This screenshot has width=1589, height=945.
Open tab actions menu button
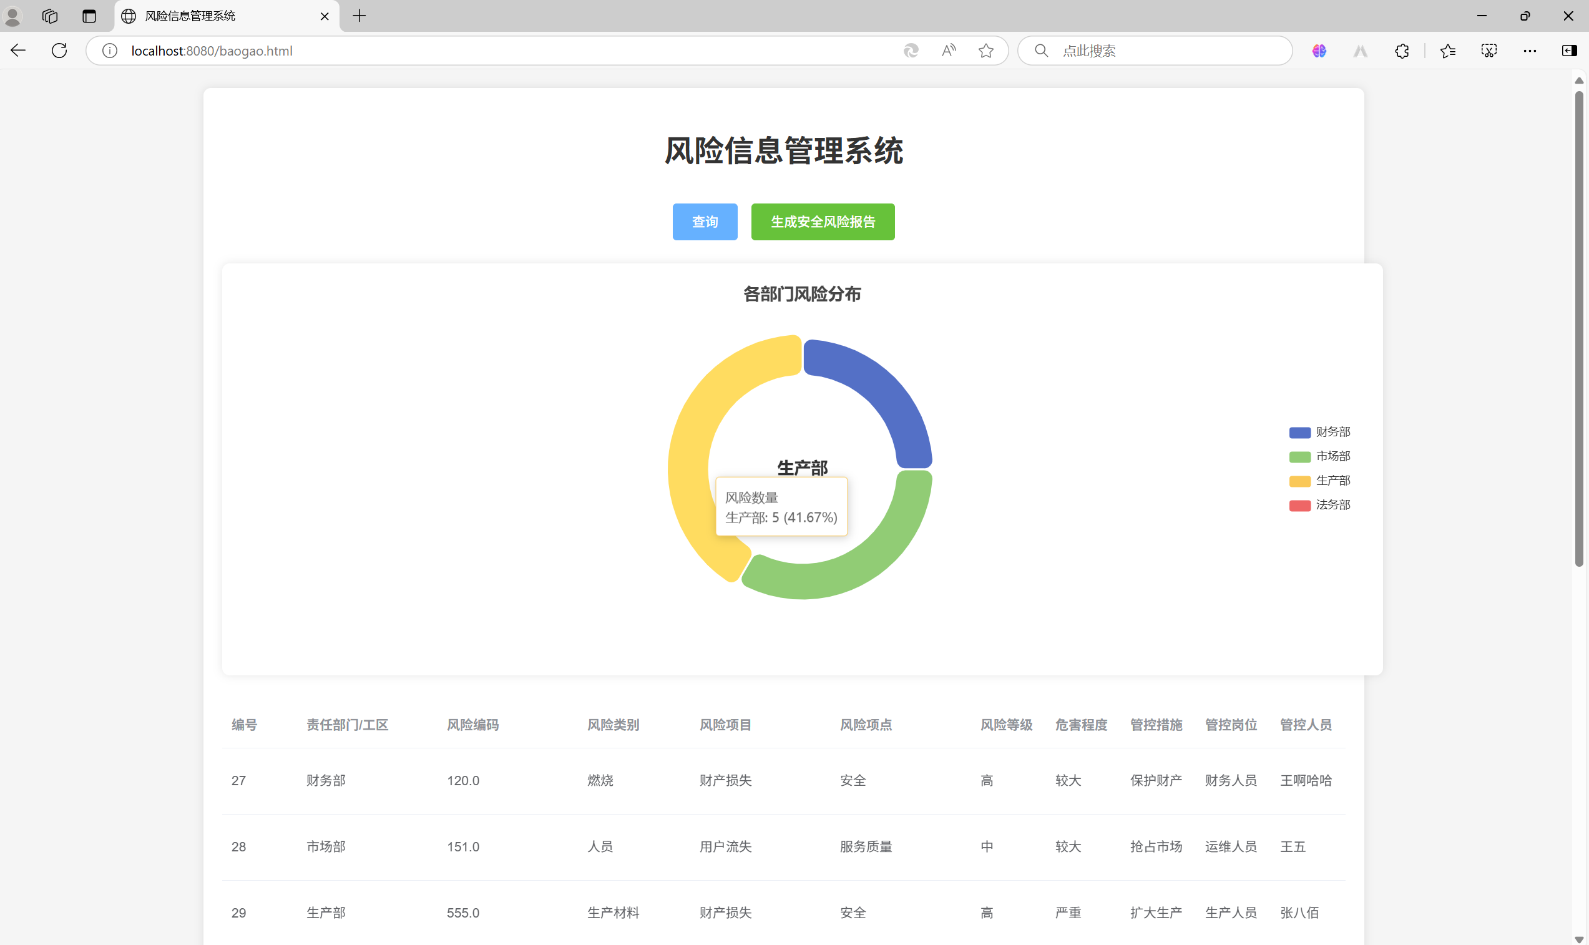pos(89,16)
